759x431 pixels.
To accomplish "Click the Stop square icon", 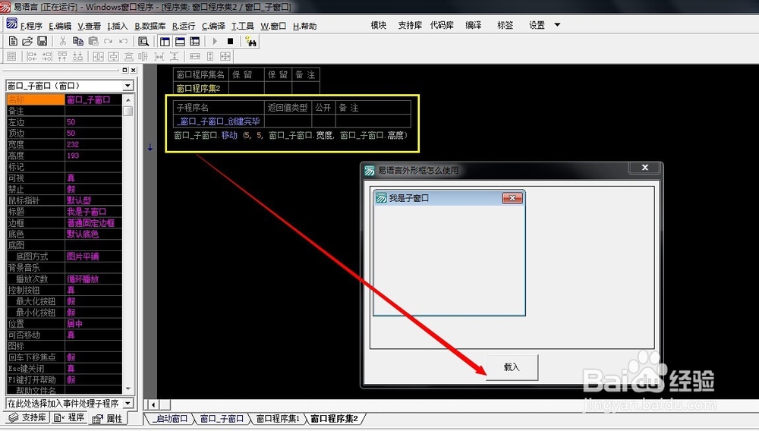I will 231,42.
